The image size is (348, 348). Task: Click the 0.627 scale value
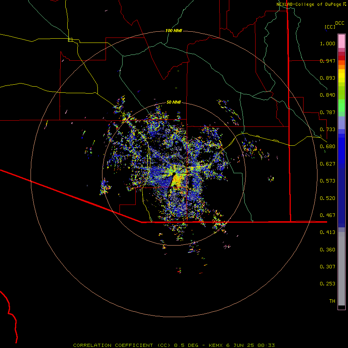point(328,164)
